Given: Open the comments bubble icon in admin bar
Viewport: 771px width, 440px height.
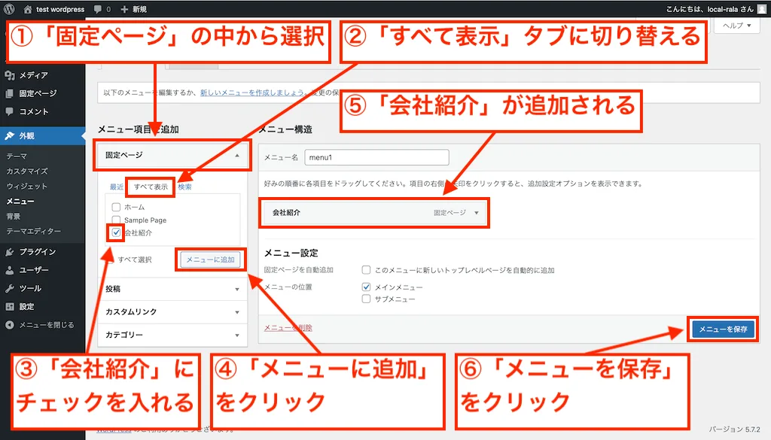Looking at the screenshot, I should click(x=98, y=9).
